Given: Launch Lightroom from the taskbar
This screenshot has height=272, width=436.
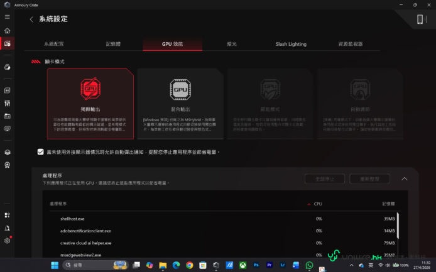Looking at the screenshot, I should 283,265.
